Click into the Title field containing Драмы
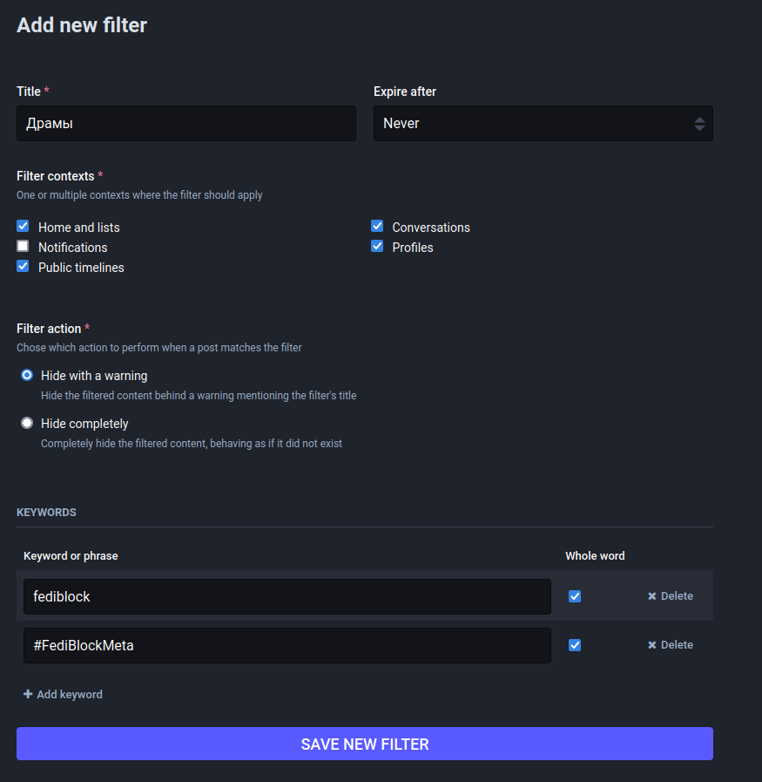762x782 pixels. 186,123
